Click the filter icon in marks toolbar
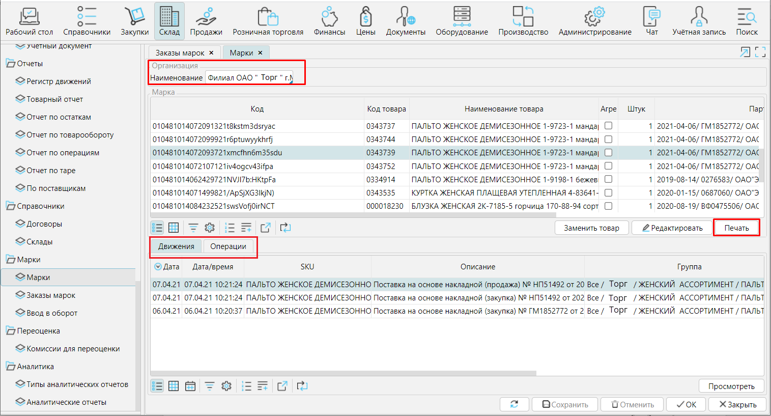 click(193, 228)
